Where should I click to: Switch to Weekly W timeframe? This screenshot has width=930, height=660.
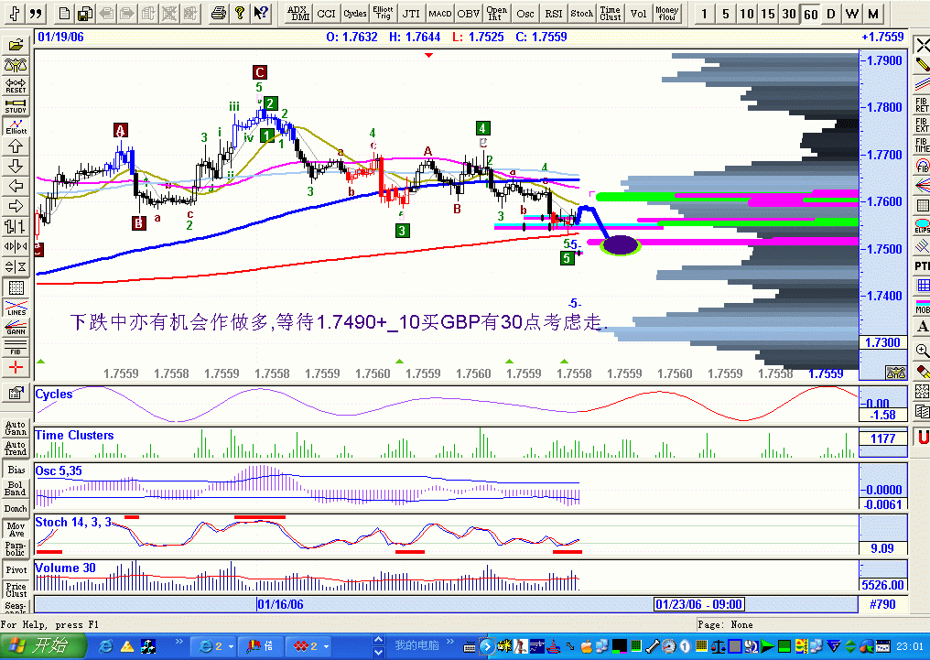click(852, 13)
